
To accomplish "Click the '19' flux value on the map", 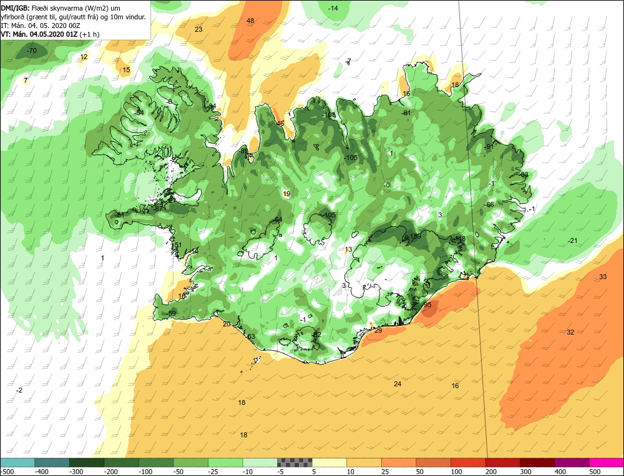I will (x=286, y=194).
